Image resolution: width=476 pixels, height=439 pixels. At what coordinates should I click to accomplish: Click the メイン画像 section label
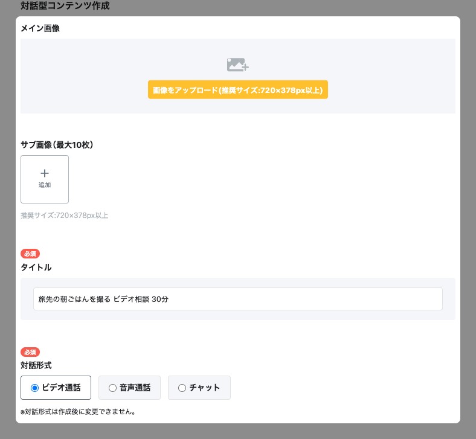tap(40, 28)
